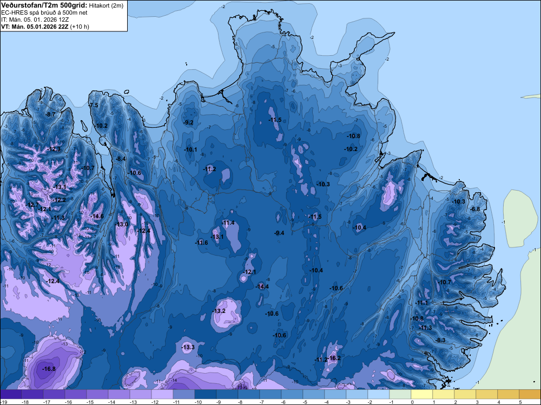Click the -14.6 temperature value on the map
Screen dimensions: 541x405
tap(97, 216)
